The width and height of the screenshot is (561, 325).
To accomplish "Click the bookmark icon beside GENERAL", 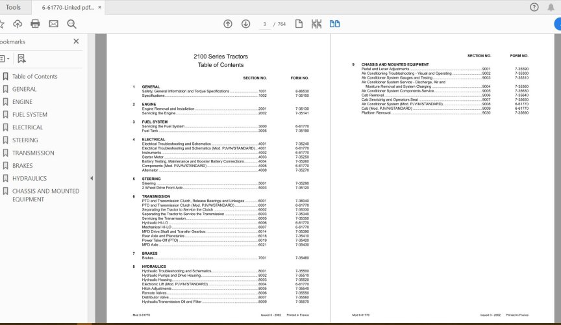I will [x=5, y=89].
